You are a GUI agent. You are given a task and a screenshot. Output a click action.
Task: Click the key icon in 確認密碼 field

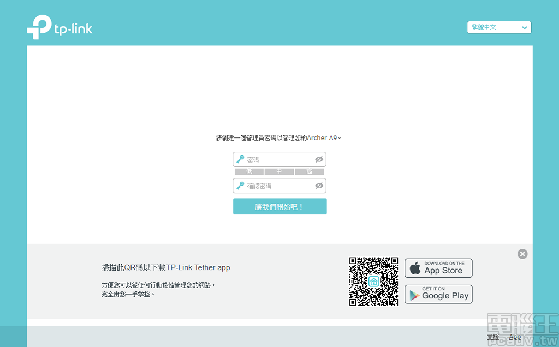click(x=240, y=186)
